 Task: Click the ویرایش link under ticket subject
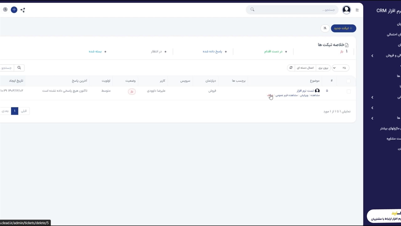tap(304, 95)
